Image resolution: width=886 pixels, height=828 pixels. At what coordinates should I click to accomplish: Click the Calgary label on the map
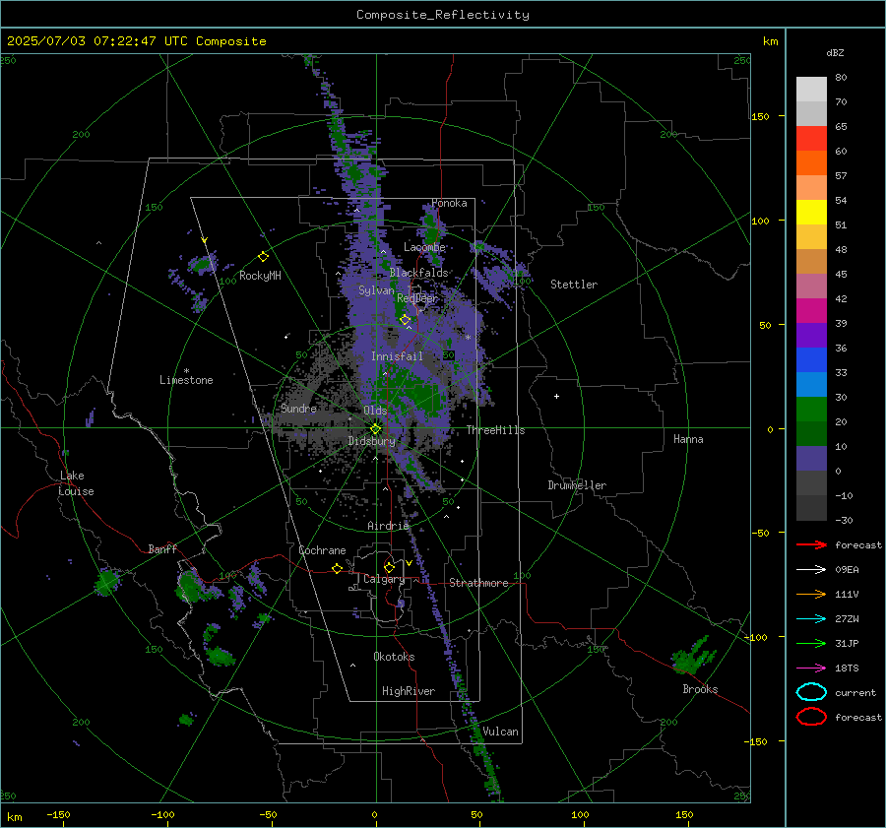click(384, 579)
